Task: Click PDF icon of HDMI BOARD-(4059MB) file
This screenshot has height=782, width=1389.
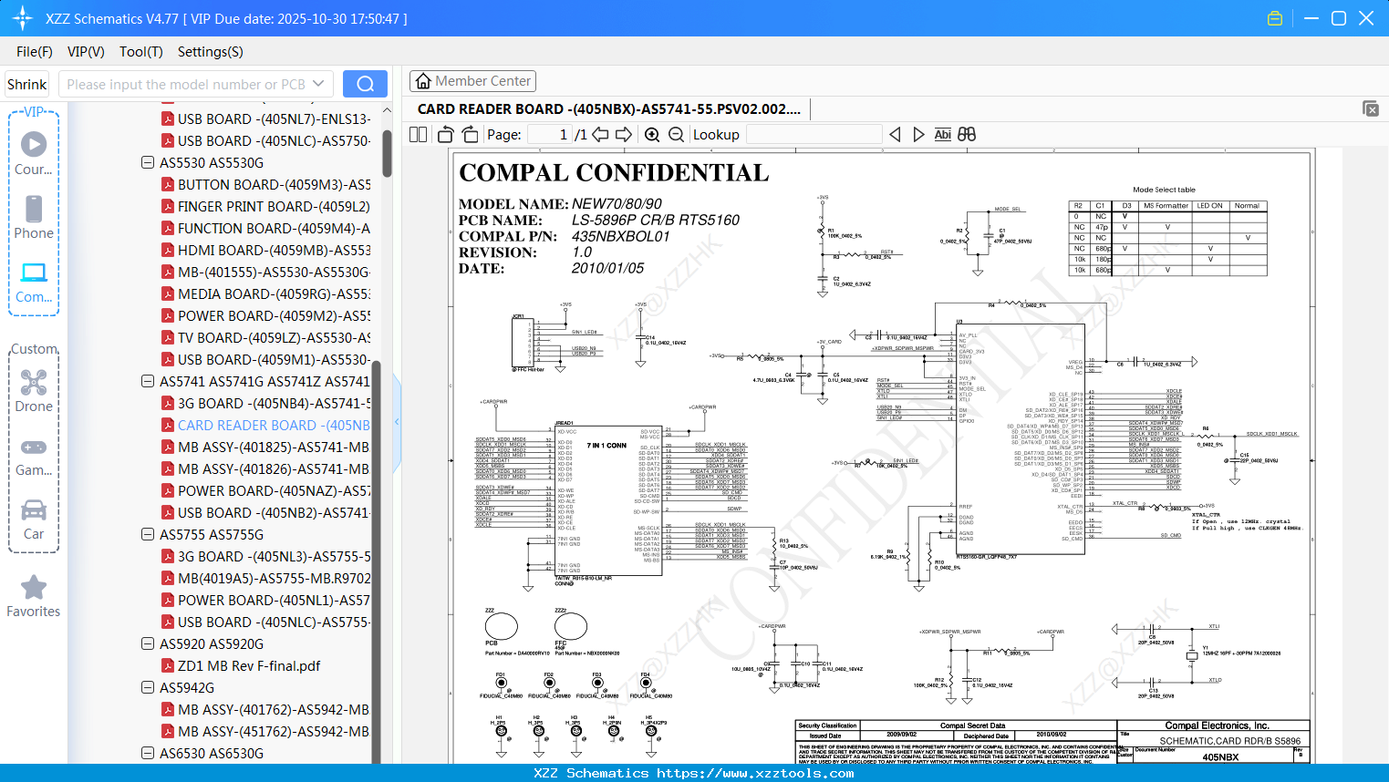Action: 168,250
